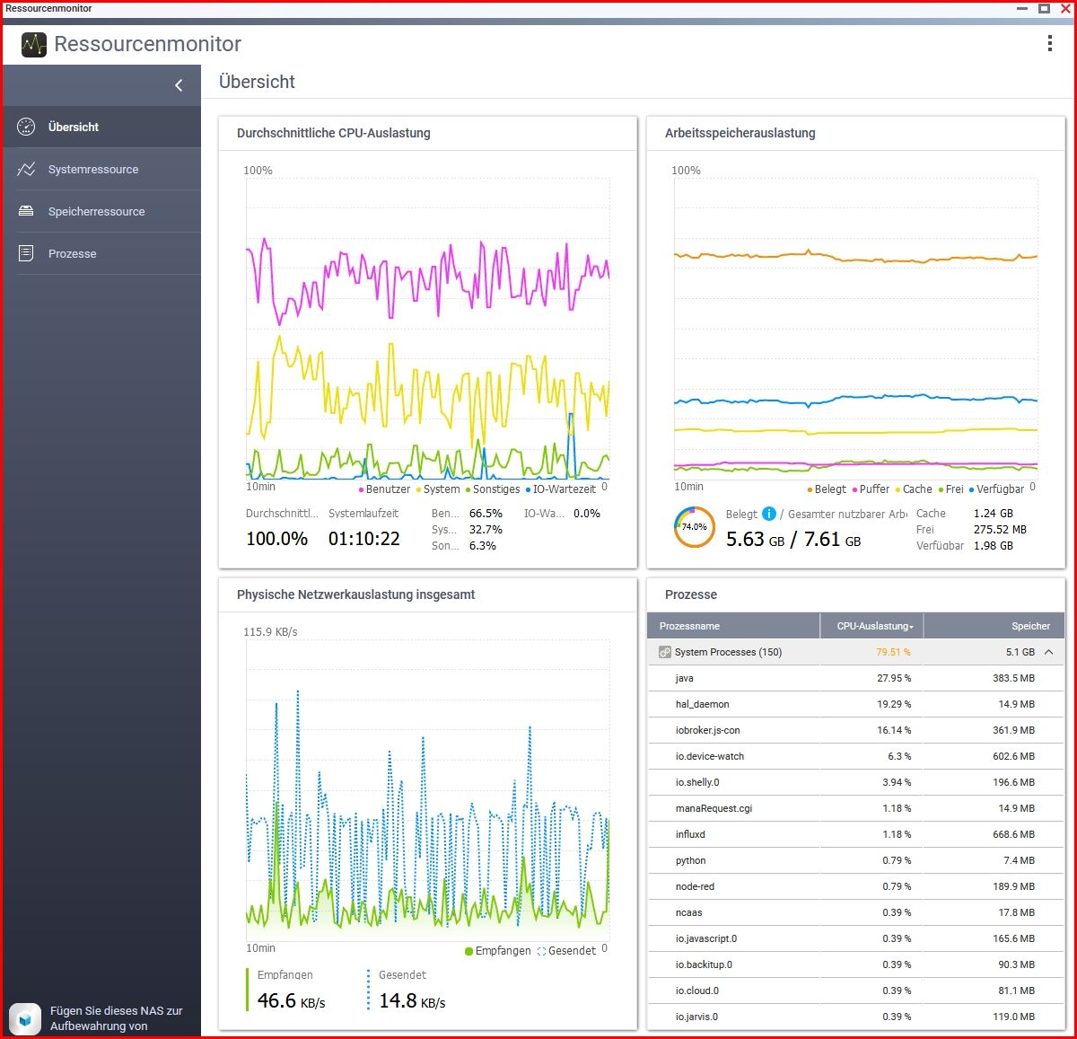1077x1039 pixels.
Task: Click the Prozesse list icon in sidebar
Action: pos(26,253)
